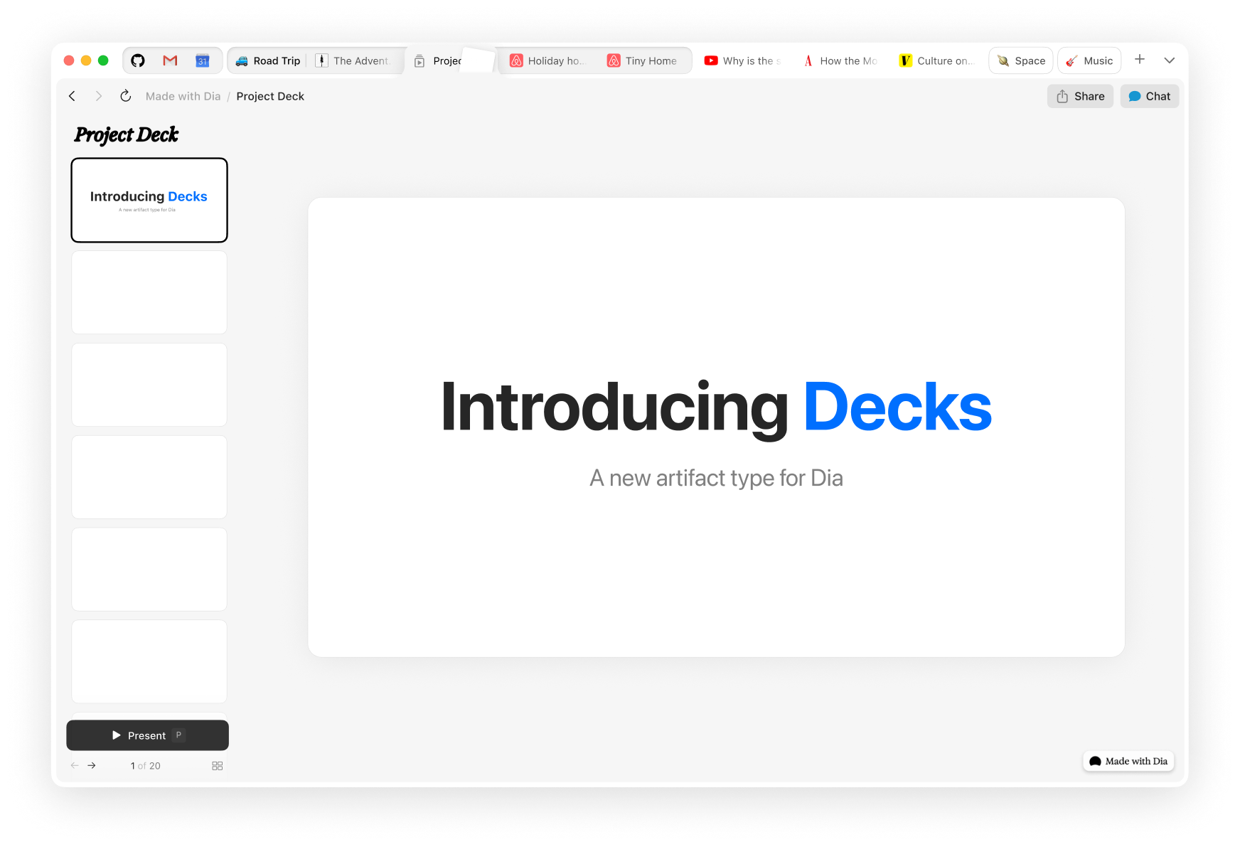This screenshot has height=847, width=1240.
Task: Go back with the back arrow
Action: tap(73, 96)
